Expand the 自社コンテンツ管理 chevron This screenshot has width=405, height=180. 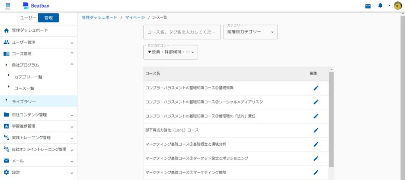pos(72,115)
